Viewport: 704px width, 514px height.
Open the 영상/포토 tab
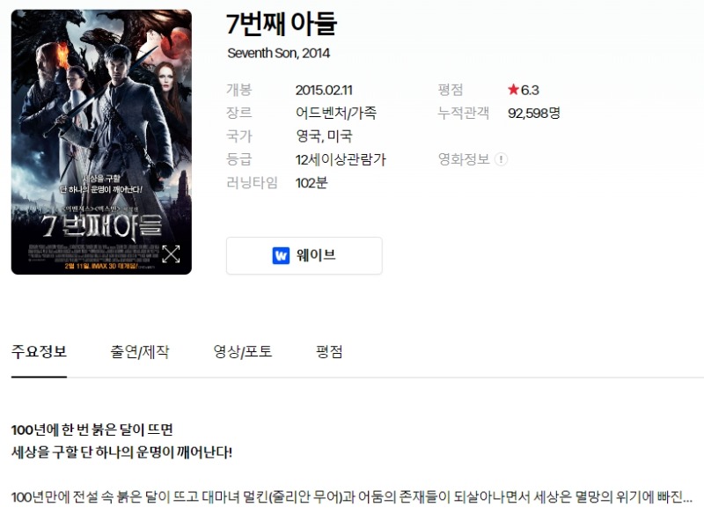coord(243,351)
